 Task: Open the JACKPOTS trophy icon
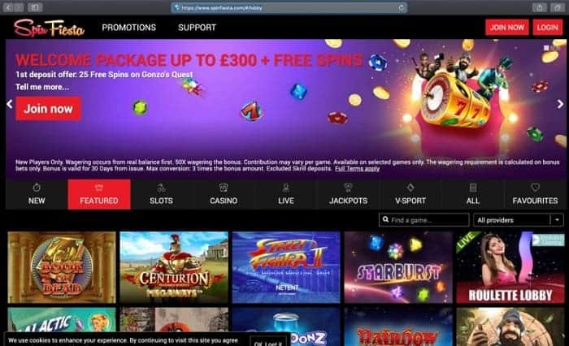(x=348, y=188)
